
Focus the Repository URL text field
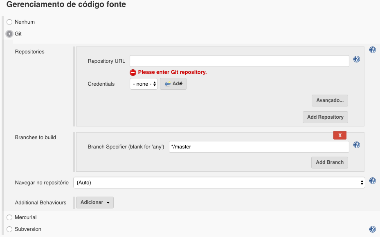[x=239, y=61]
